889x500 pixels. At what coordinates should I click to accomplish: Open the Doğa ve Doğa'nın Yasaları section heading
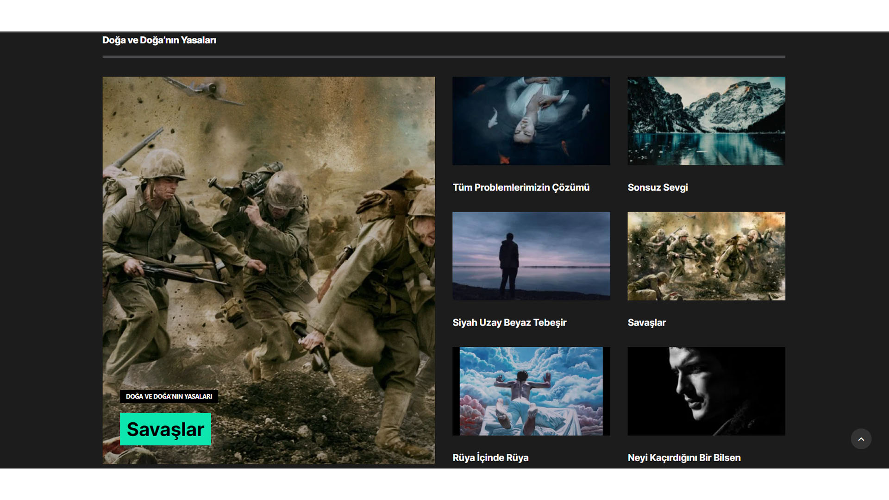click(159, 40)
